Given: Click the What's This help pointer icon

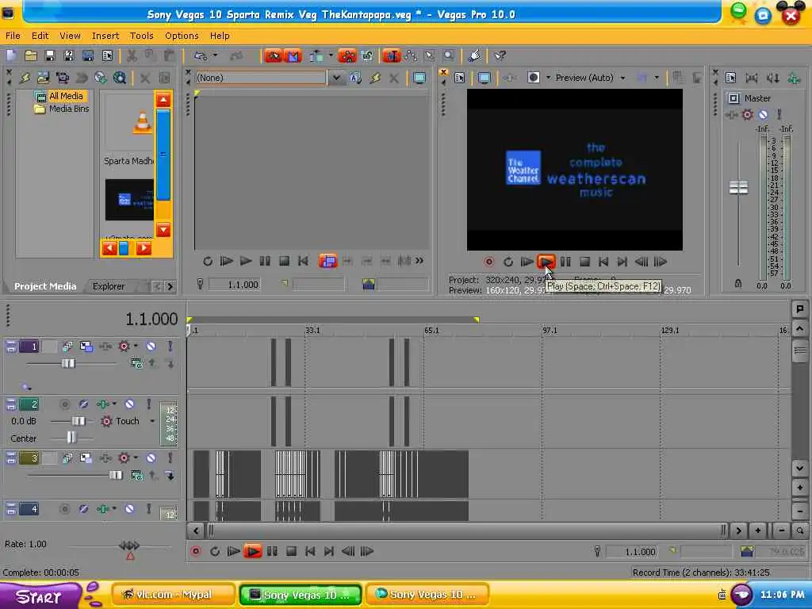Looking at the screenshot, I should (500, 56).
